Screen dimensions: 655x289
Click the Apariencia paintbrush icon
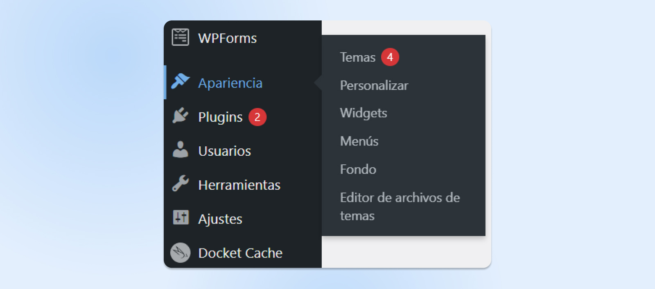point(180,82)
